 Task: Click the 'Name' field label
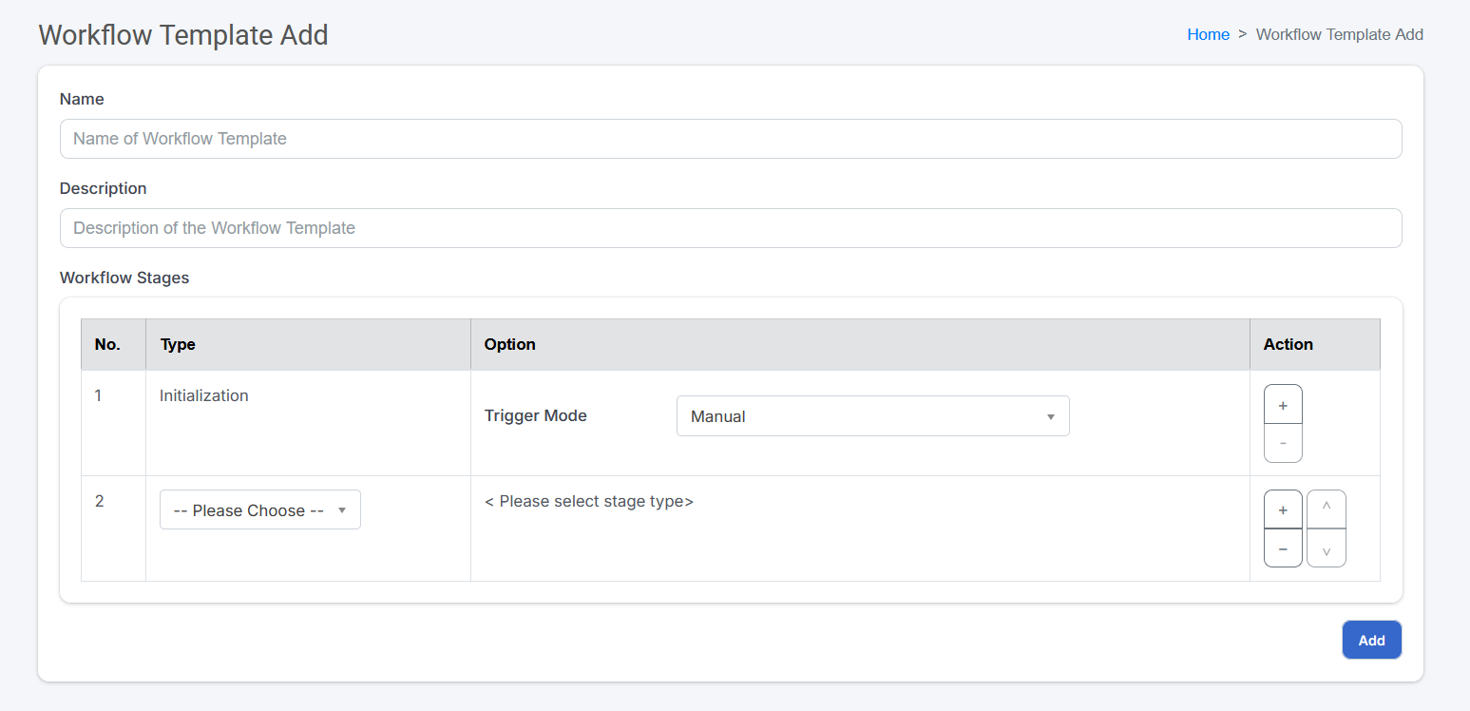82,99
